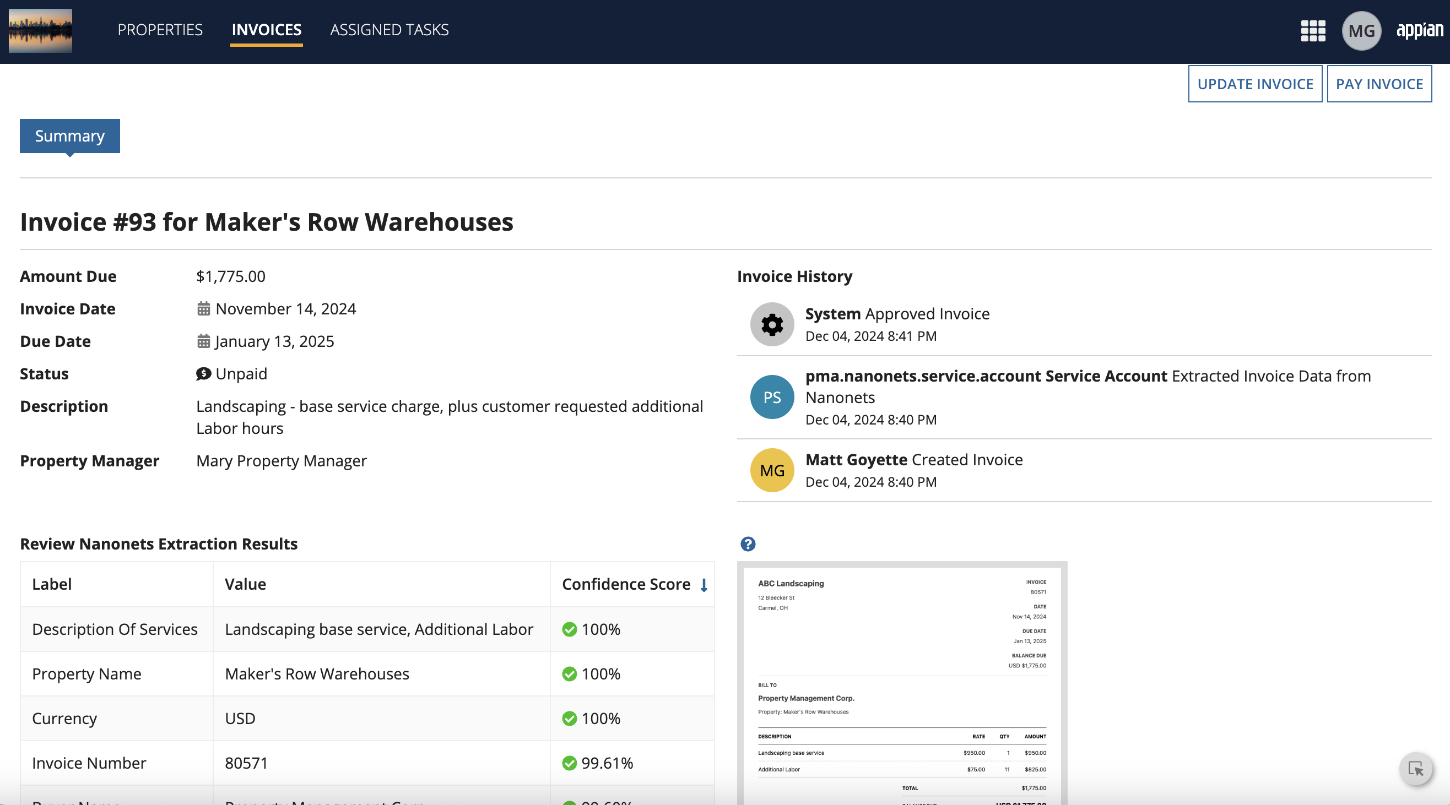Click the cursor icon at bottom right
The height and width of the screenshot is (805, 1450).
click(x=1417, y=770)
